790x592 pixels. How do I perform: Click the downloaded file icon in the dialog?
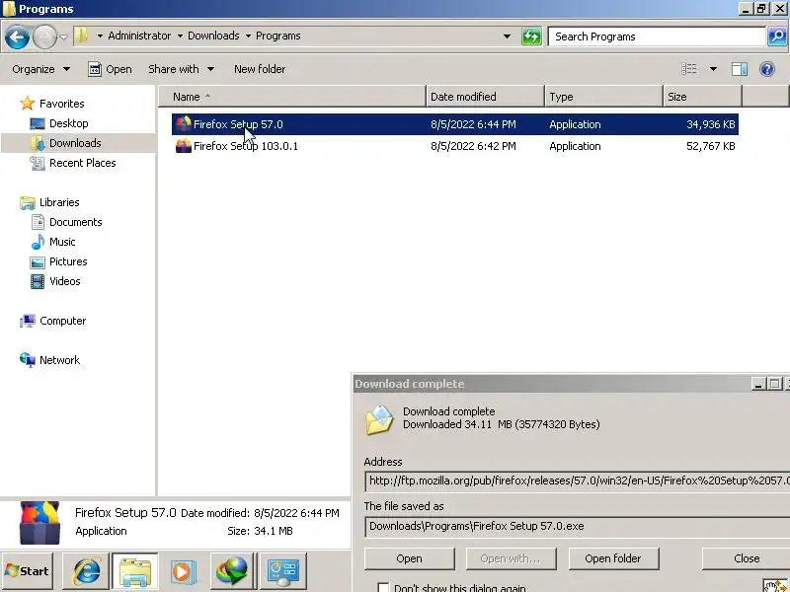point(379,418)
